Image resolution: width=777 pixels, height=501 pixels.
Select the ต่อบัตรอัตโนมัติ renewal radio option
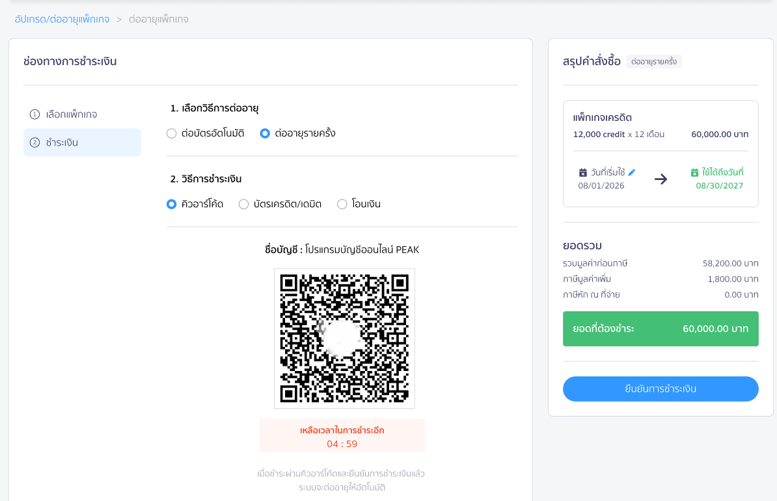171,133
